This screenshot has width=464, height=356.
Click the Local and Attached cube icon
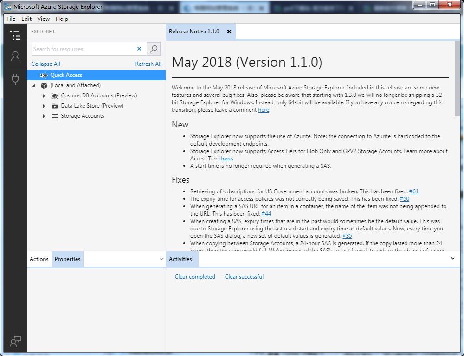click(44, 85)
